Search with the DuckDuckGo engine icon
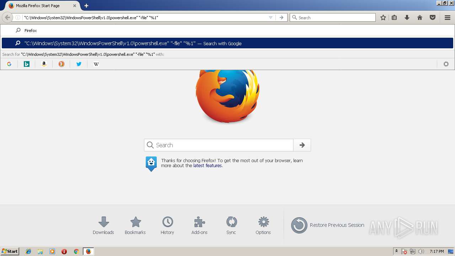This screenshot has height=256, width=455. pos(61,64)
